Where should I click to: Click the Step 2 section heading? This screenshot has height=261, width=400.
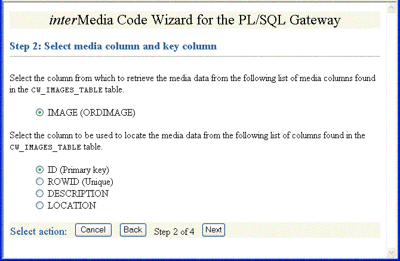113,46
